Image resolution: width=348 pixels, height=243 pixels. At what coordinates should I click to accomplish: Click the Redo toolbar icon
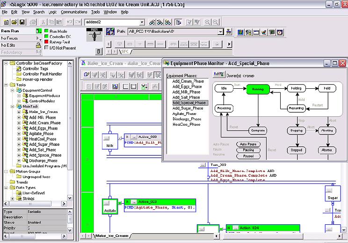point(78,22)
